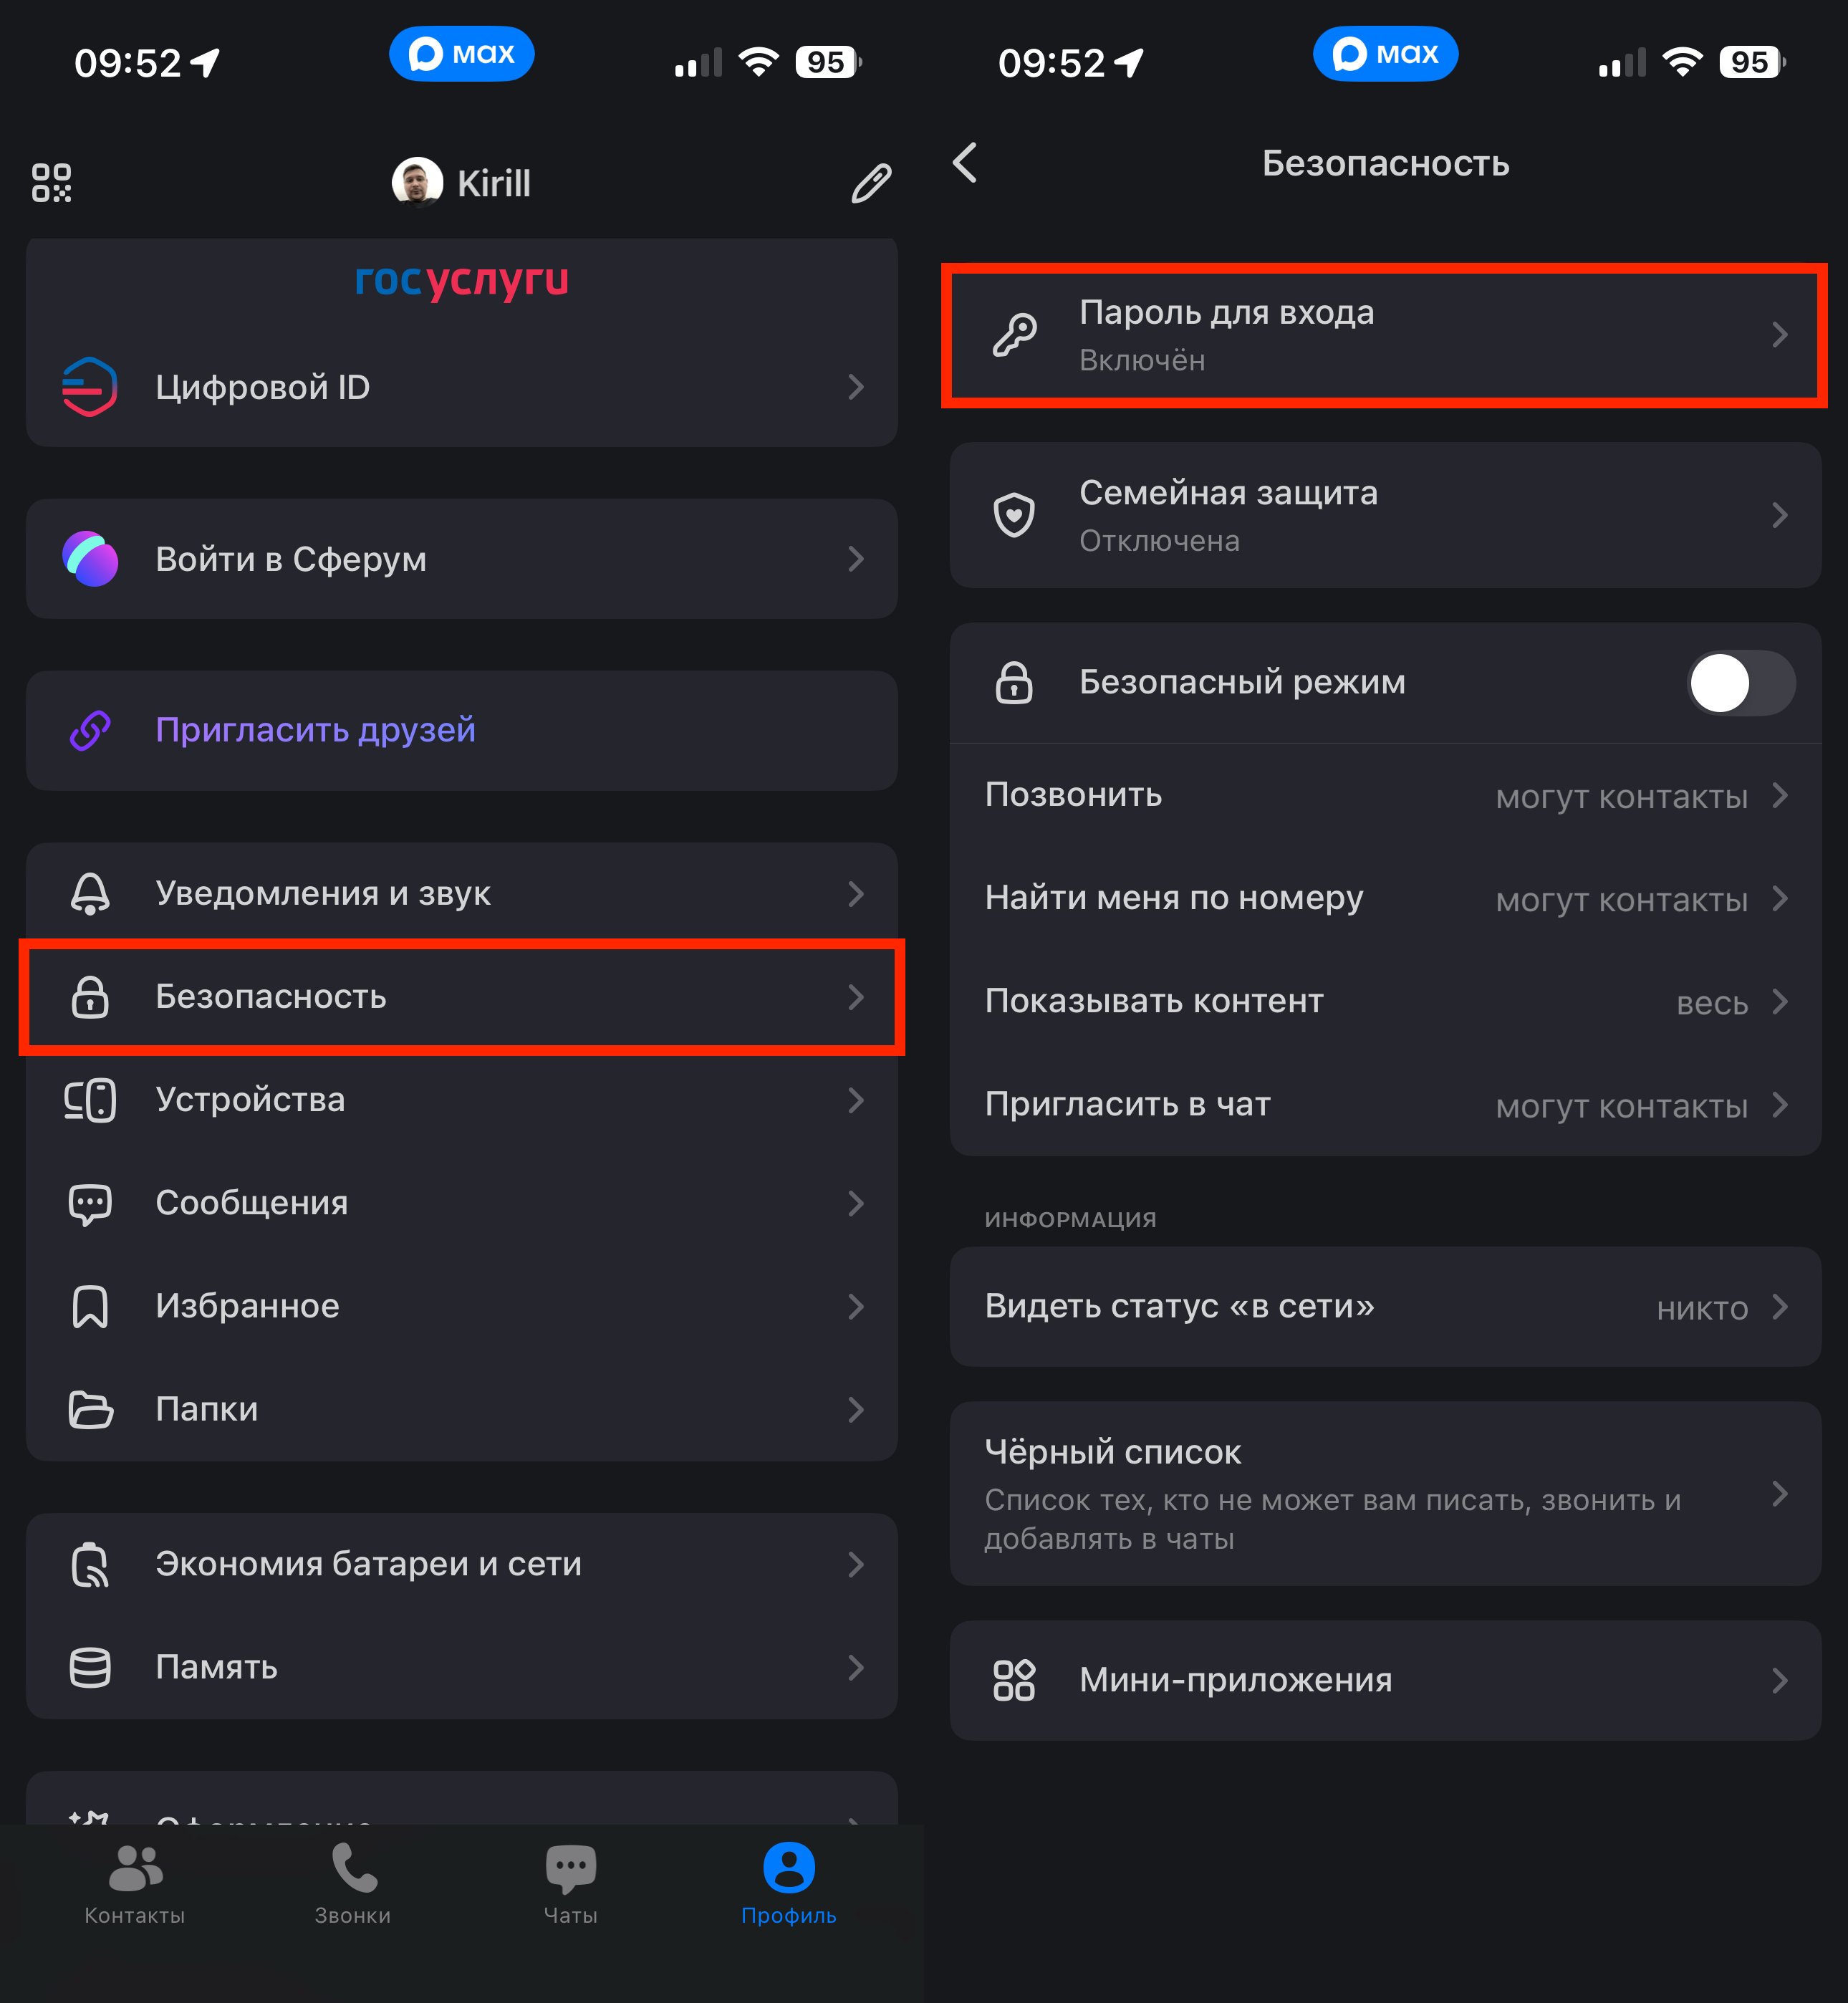Expand the Позвонить privacy option
This screenshot has width=1848, height=2003.
1385,796
